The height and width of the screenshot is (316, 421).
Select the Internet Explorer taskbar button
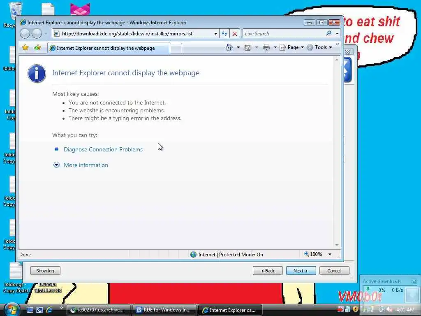coord(230,310)
